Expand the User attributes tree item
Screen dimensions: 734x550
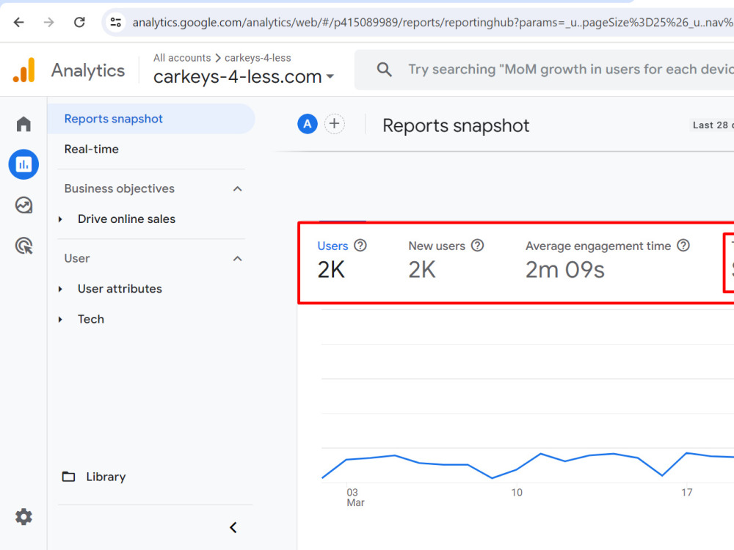[60, 289]
